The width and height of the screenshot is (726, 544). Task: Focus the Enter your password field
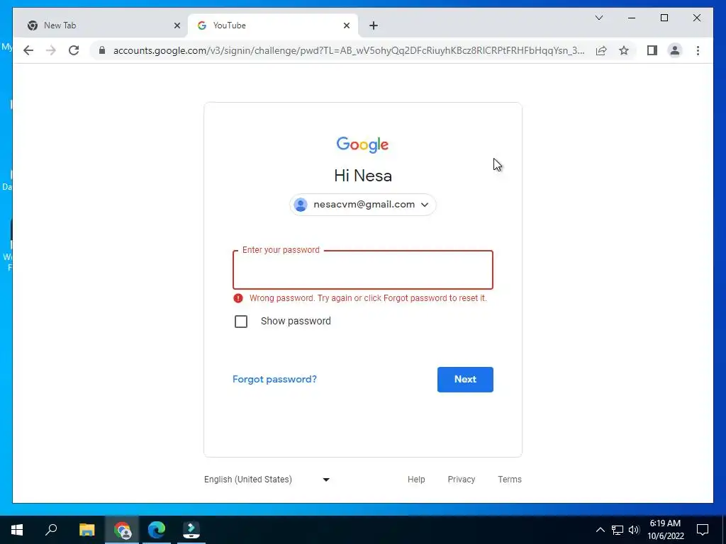[363, 270]
